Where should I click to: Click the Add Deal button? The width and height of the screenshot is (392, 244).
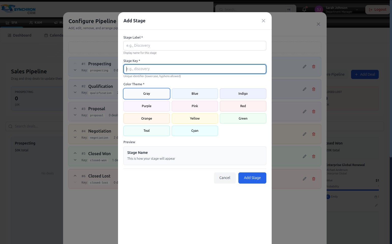tap(365, 74)
